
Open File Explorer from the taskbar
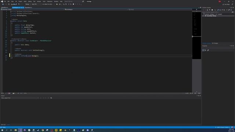15,130
